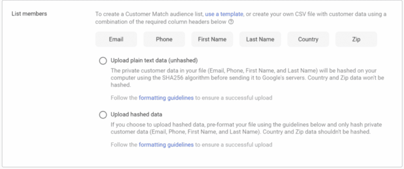
Task: Open formatting guidelines link under hashed data option
Action: 166,145
